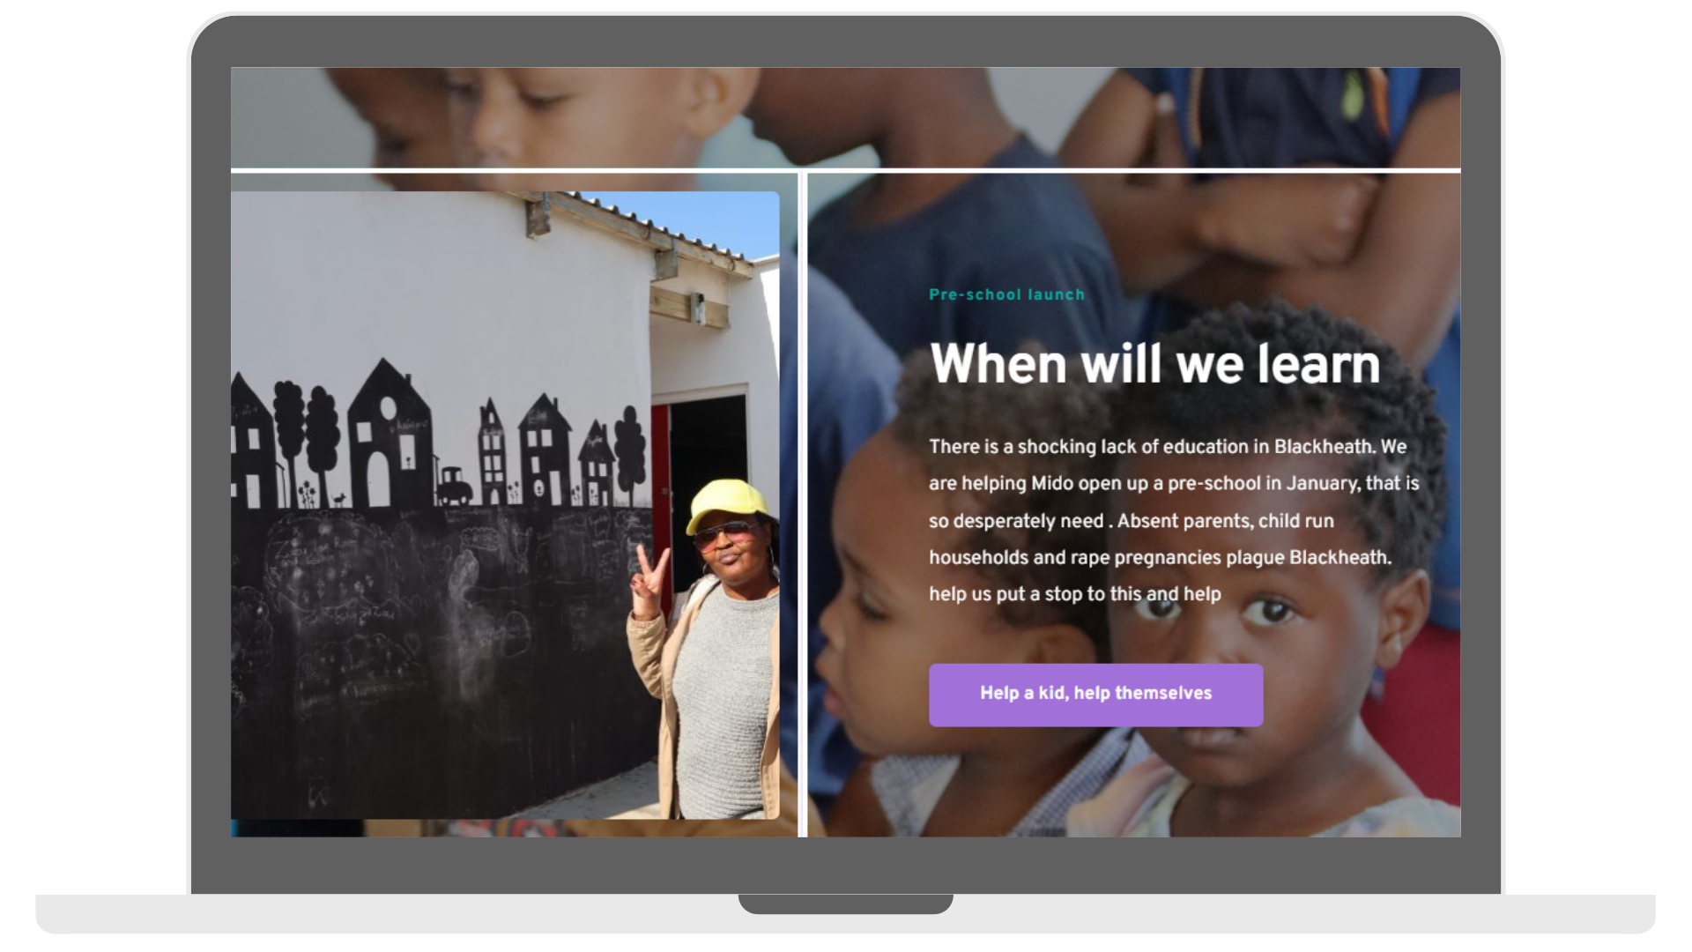Select the horizontal white divider line
1692x952 pixels.
tap(845, 170)
